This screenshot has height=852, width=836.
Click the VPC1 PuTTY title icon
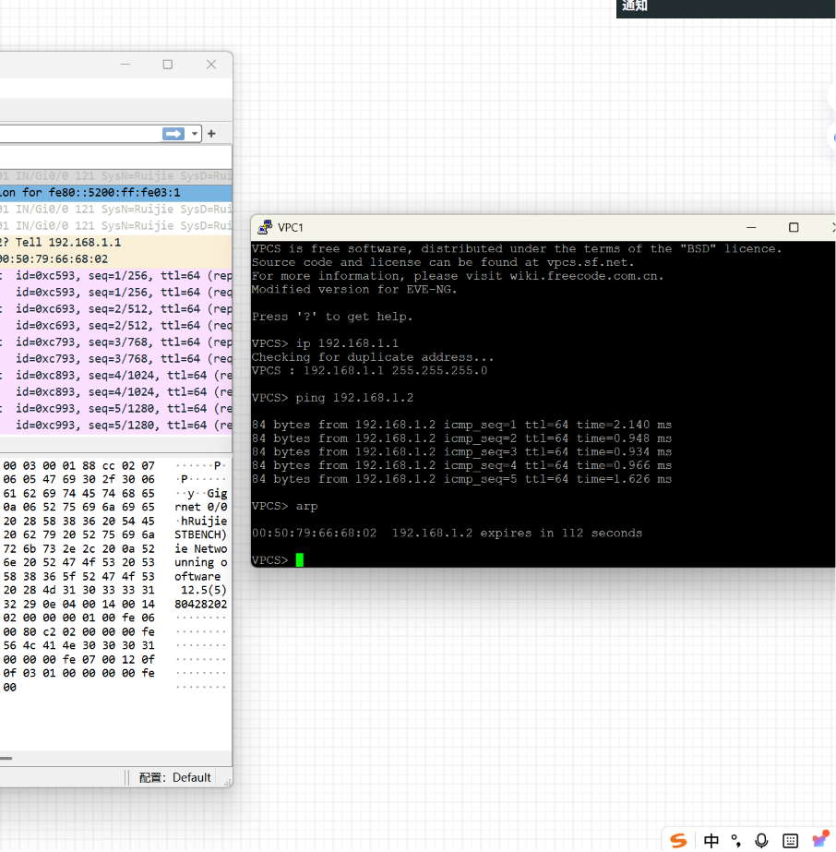point(265,227)
